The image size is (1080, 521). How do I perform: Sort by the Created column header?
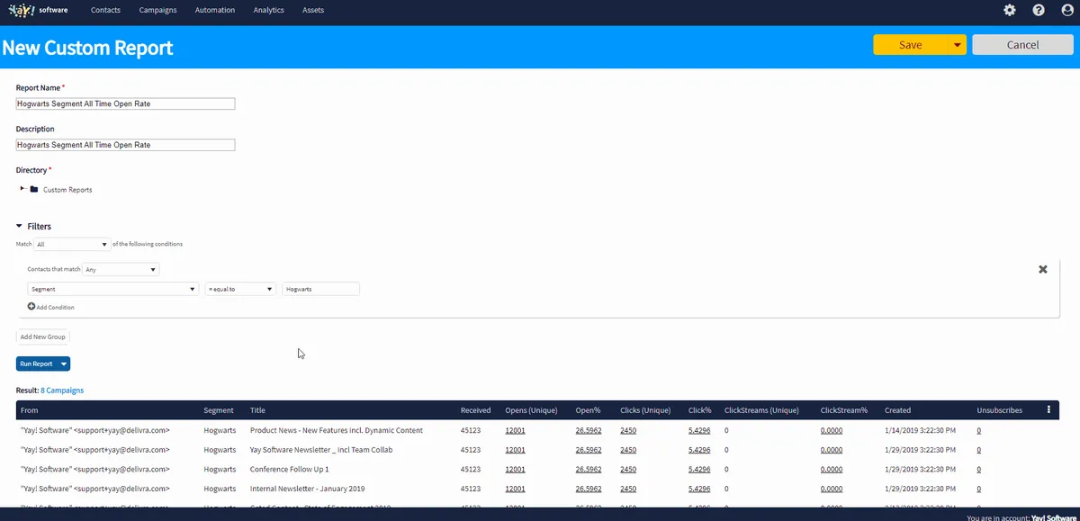897,410
